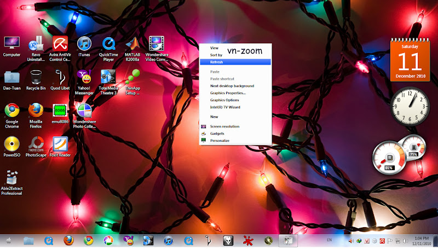Click the Show desktop button
The width and height of the screenshot is (438, 249).
click(x=435, y=241)
